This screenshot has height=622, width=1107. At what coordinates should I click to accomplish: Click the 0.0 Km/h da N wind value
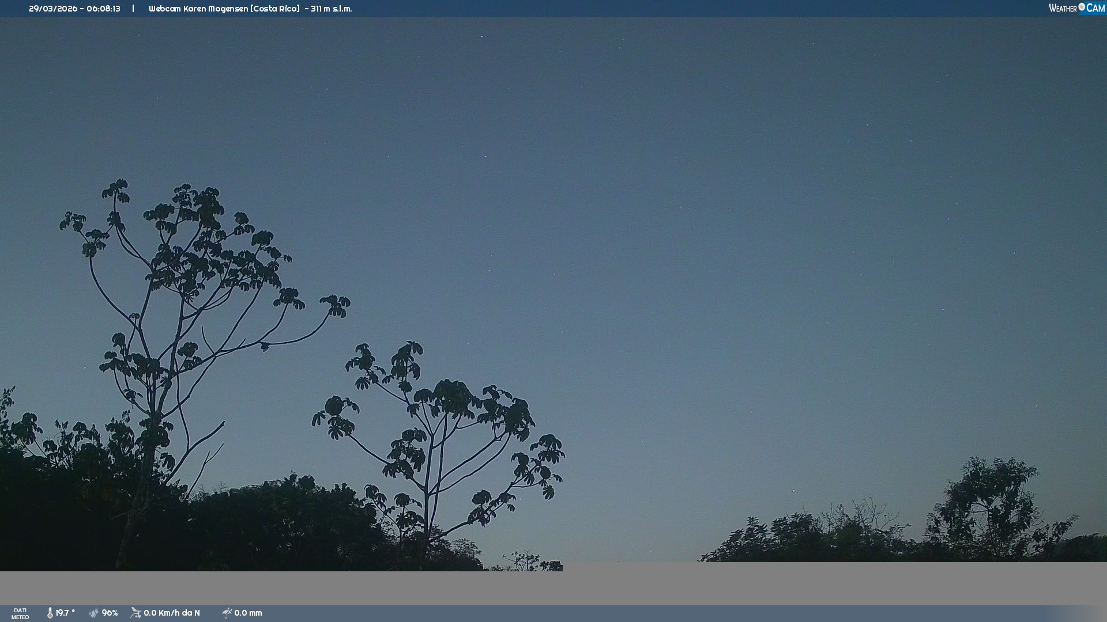[x=172, y=613]
